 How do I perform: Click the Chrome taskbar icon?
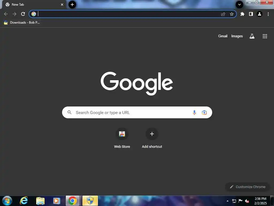point(72,201)
